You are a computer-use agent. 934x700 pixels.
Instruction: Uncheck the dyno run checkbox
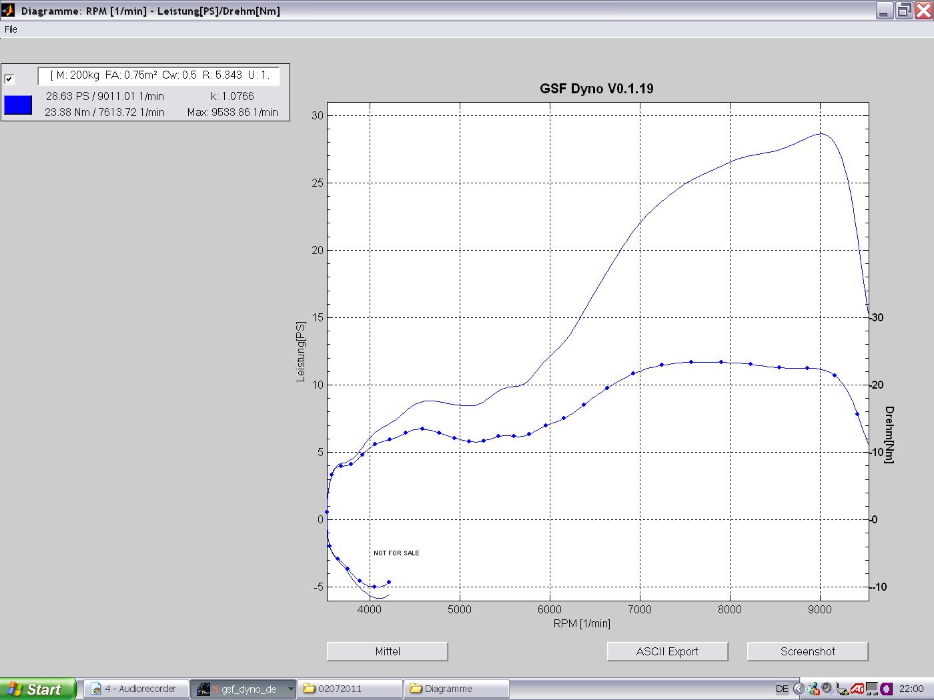pyautogui.click(x=9, y=79)
